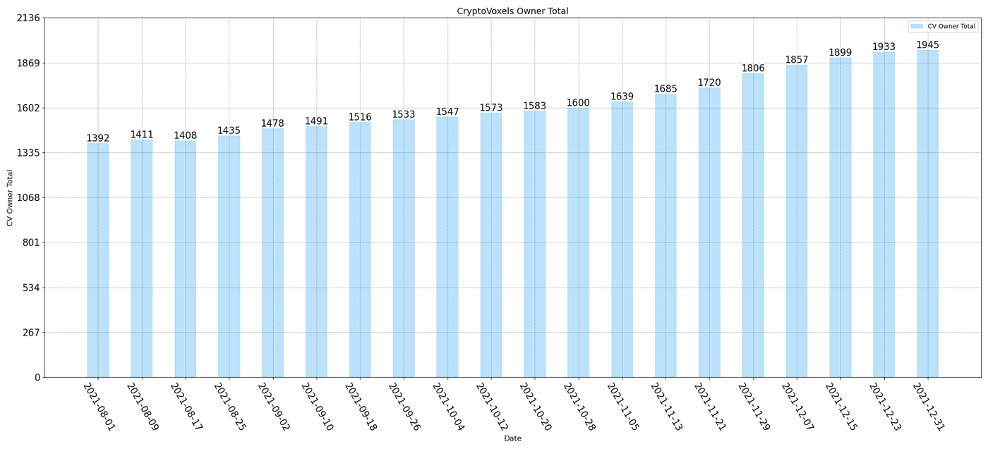Click the vertical axis title "CV Owner Total"
The height and width of the screenshot is (449, 988).
(x=10, y=198)
